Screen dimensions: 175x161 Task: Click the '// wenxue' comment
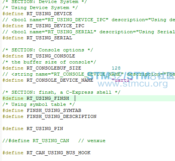[x=92, y=141]
